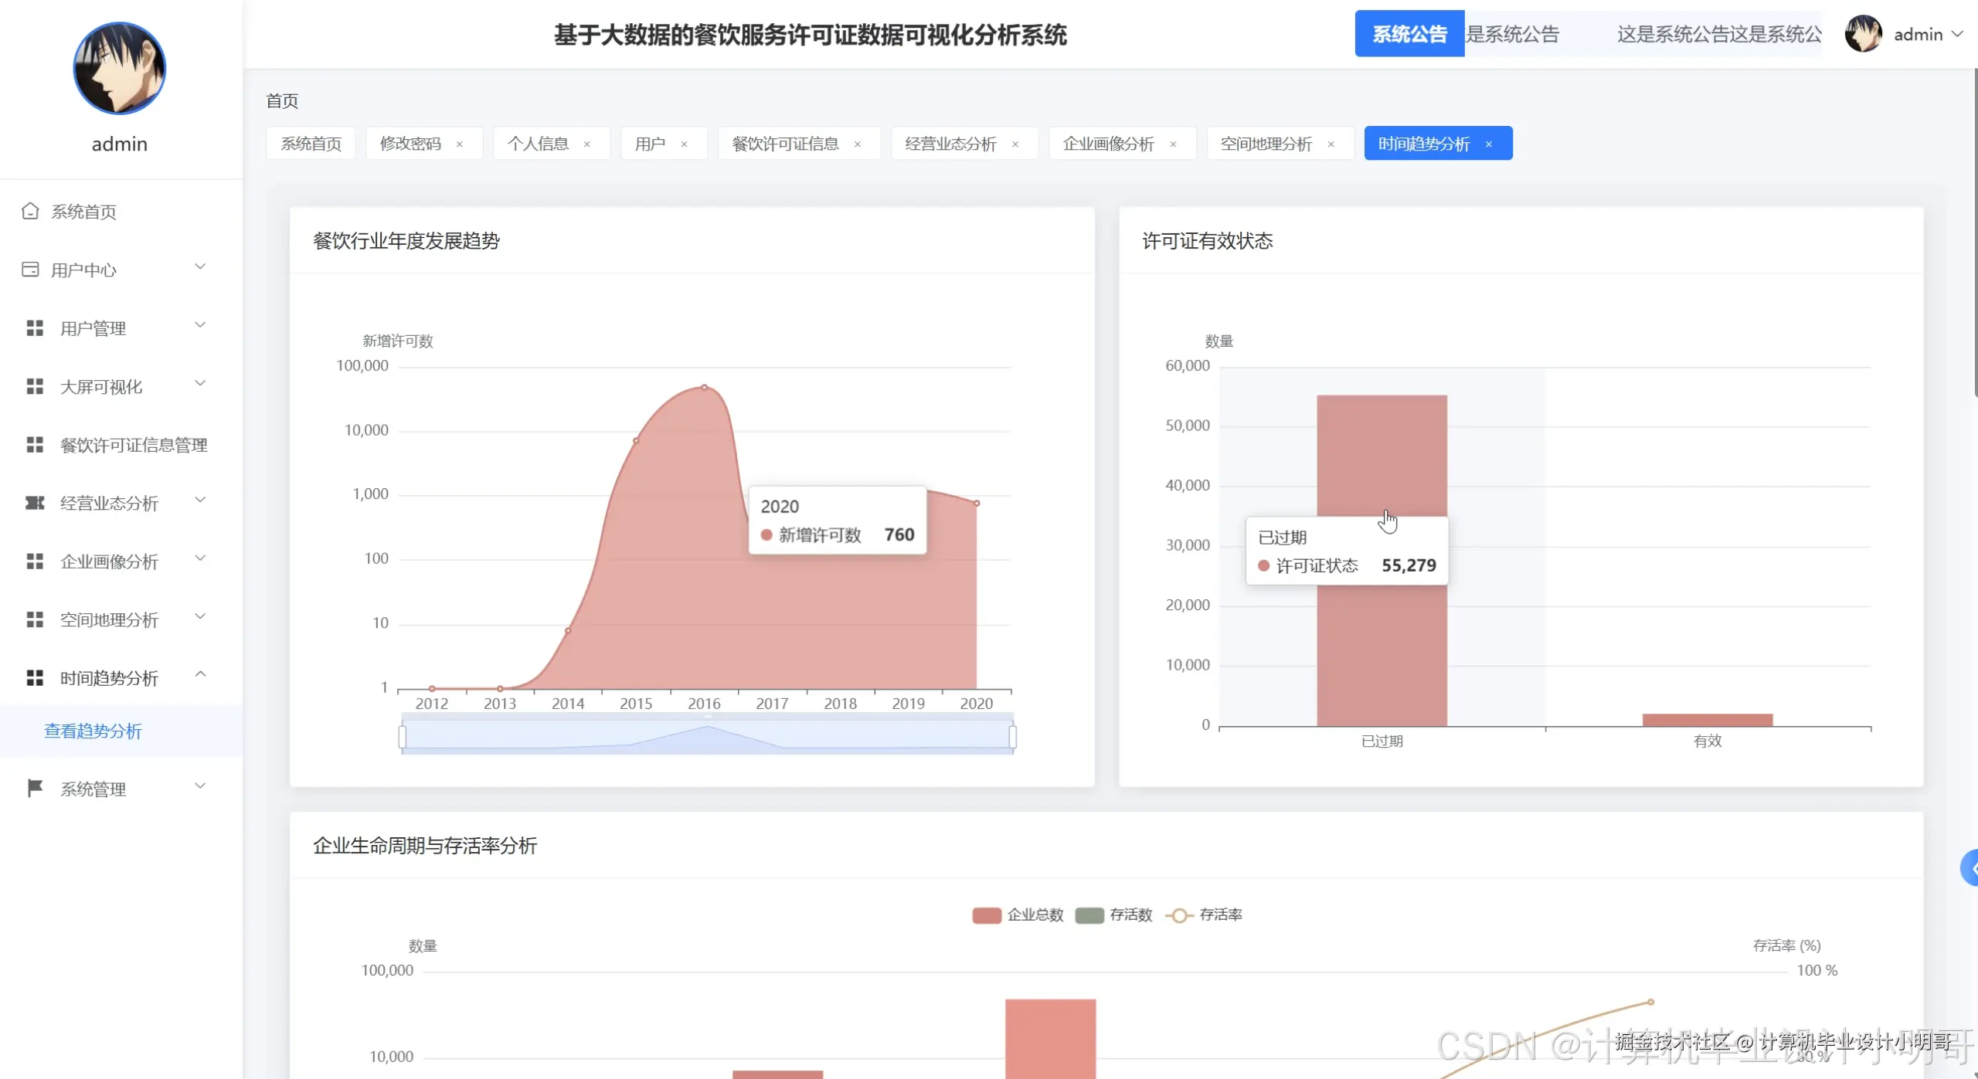Open 查看趋势分析 sidebar link
Image resolution: width=1978 pixels, height=1079 pixels.
pos(93,731)
